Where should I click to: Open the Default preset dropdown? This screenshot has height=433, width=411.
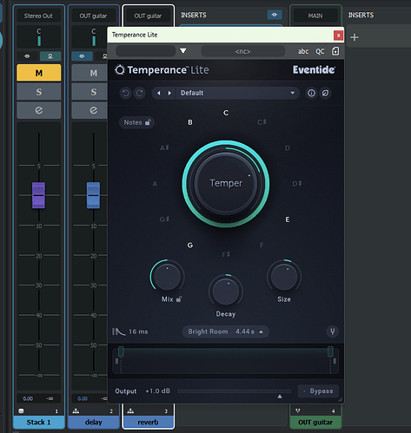coord(237,93)
